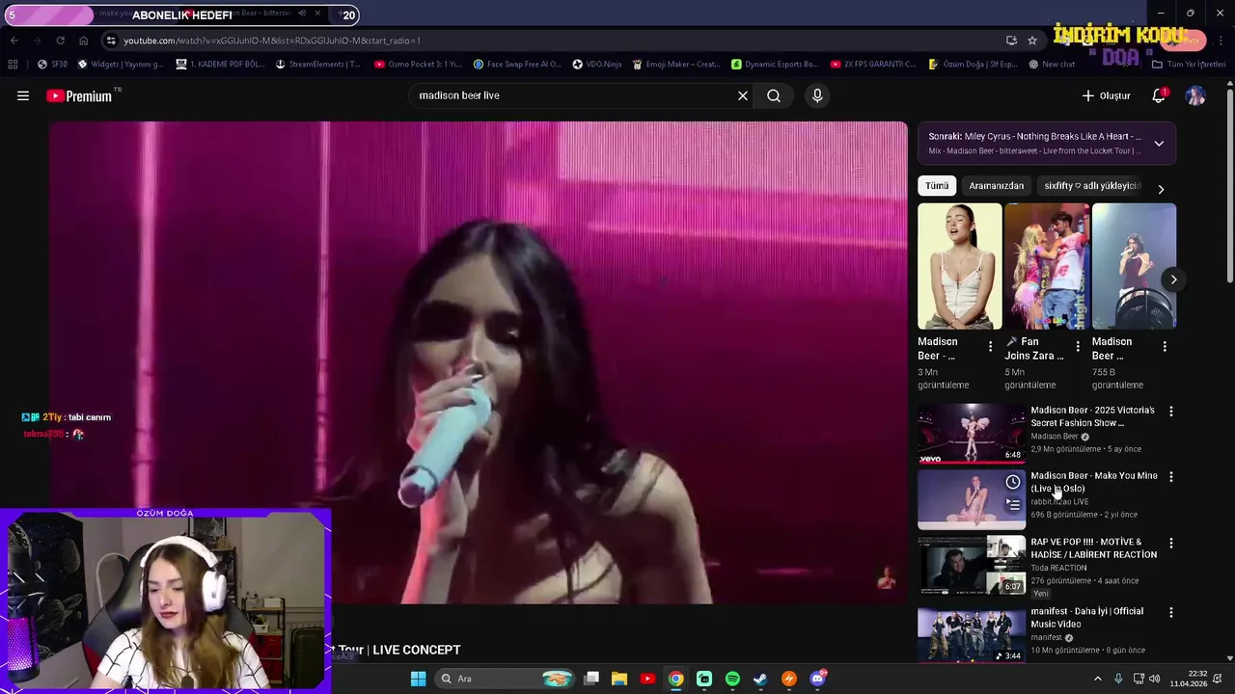This screenshot has width=1235, height=694.
Task: Click the YouTube search magnifier button
Action: [774, 95]
